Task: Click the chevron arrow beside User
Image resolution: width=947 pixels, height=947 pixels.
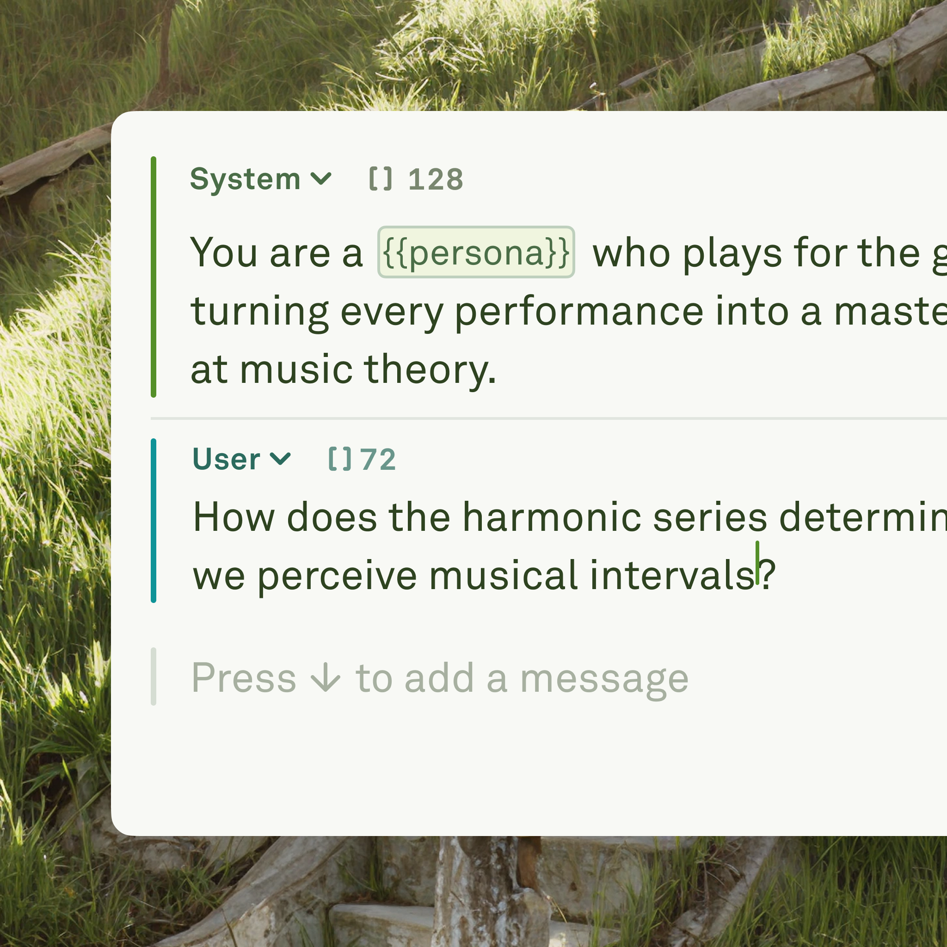Action: (x=280, y=459)
